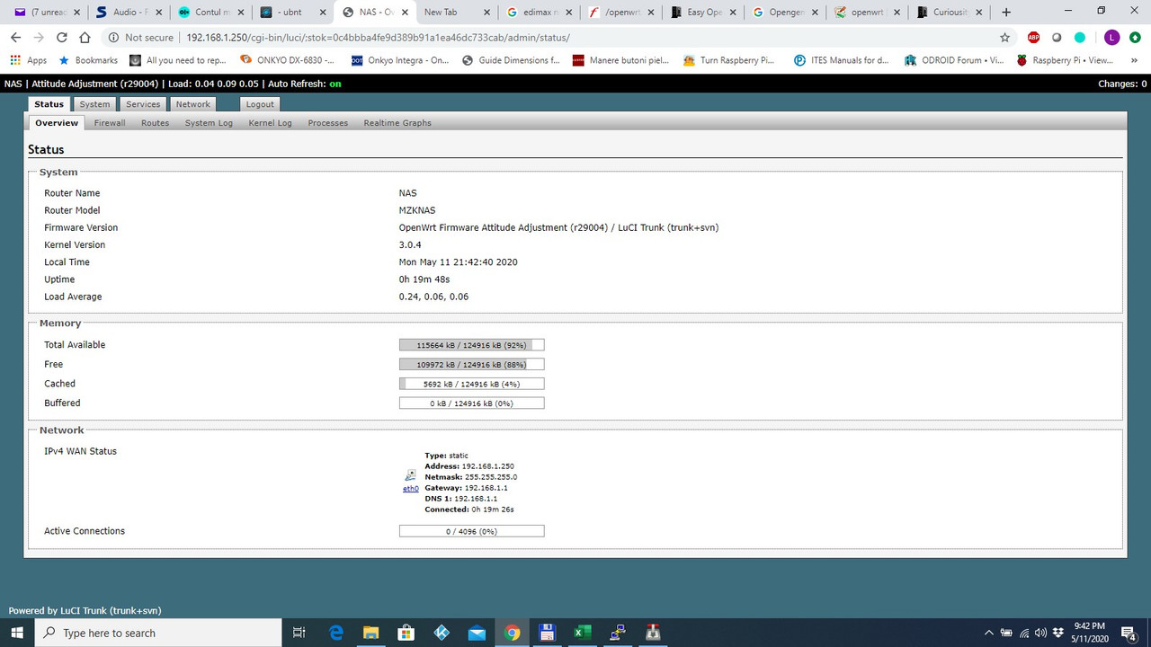
Task: Click the Buffered memory usage bar
Action: pos(471,403)
